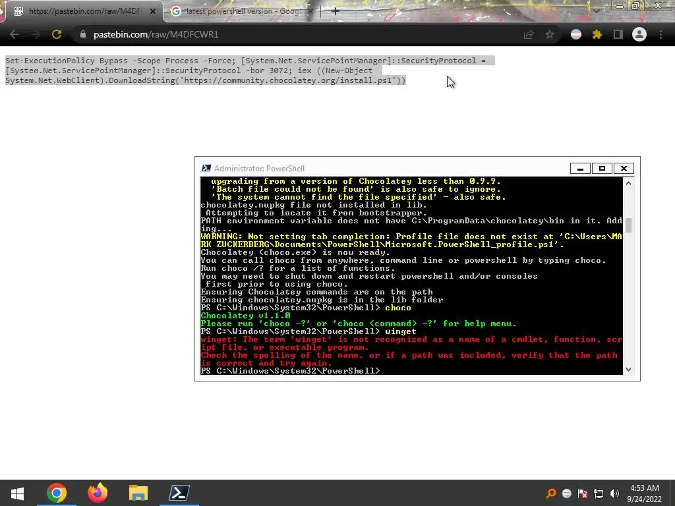Click the share page icon in address bar
675x506 pixels.
tap(528, 35)
